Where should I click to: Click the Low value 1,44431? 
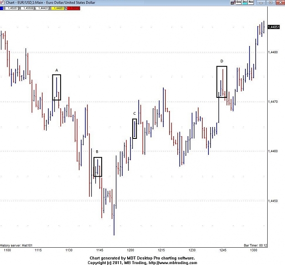pos(43,8)
